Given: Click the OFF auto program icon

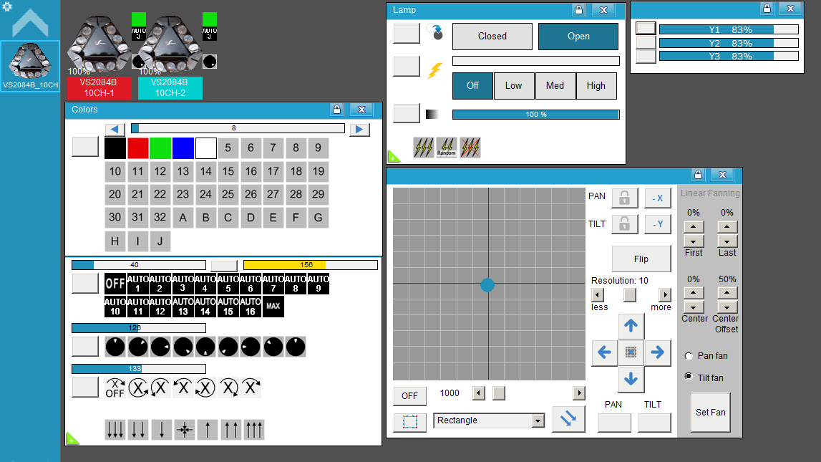Looking at the screenshot, I should click(x=115, y=284).
